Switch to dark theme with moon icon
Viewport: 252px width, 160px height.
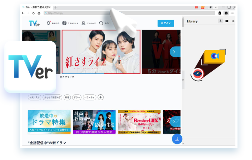click(x=216, y=7)
